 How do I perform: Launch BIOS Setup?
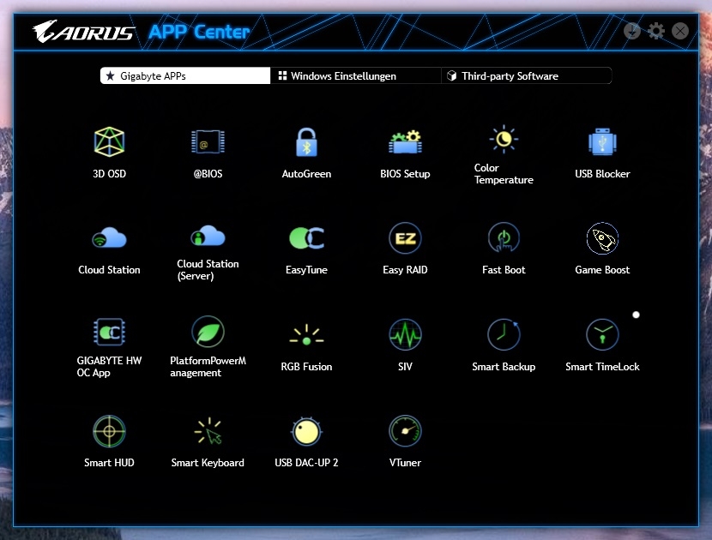tap(405, 142)
